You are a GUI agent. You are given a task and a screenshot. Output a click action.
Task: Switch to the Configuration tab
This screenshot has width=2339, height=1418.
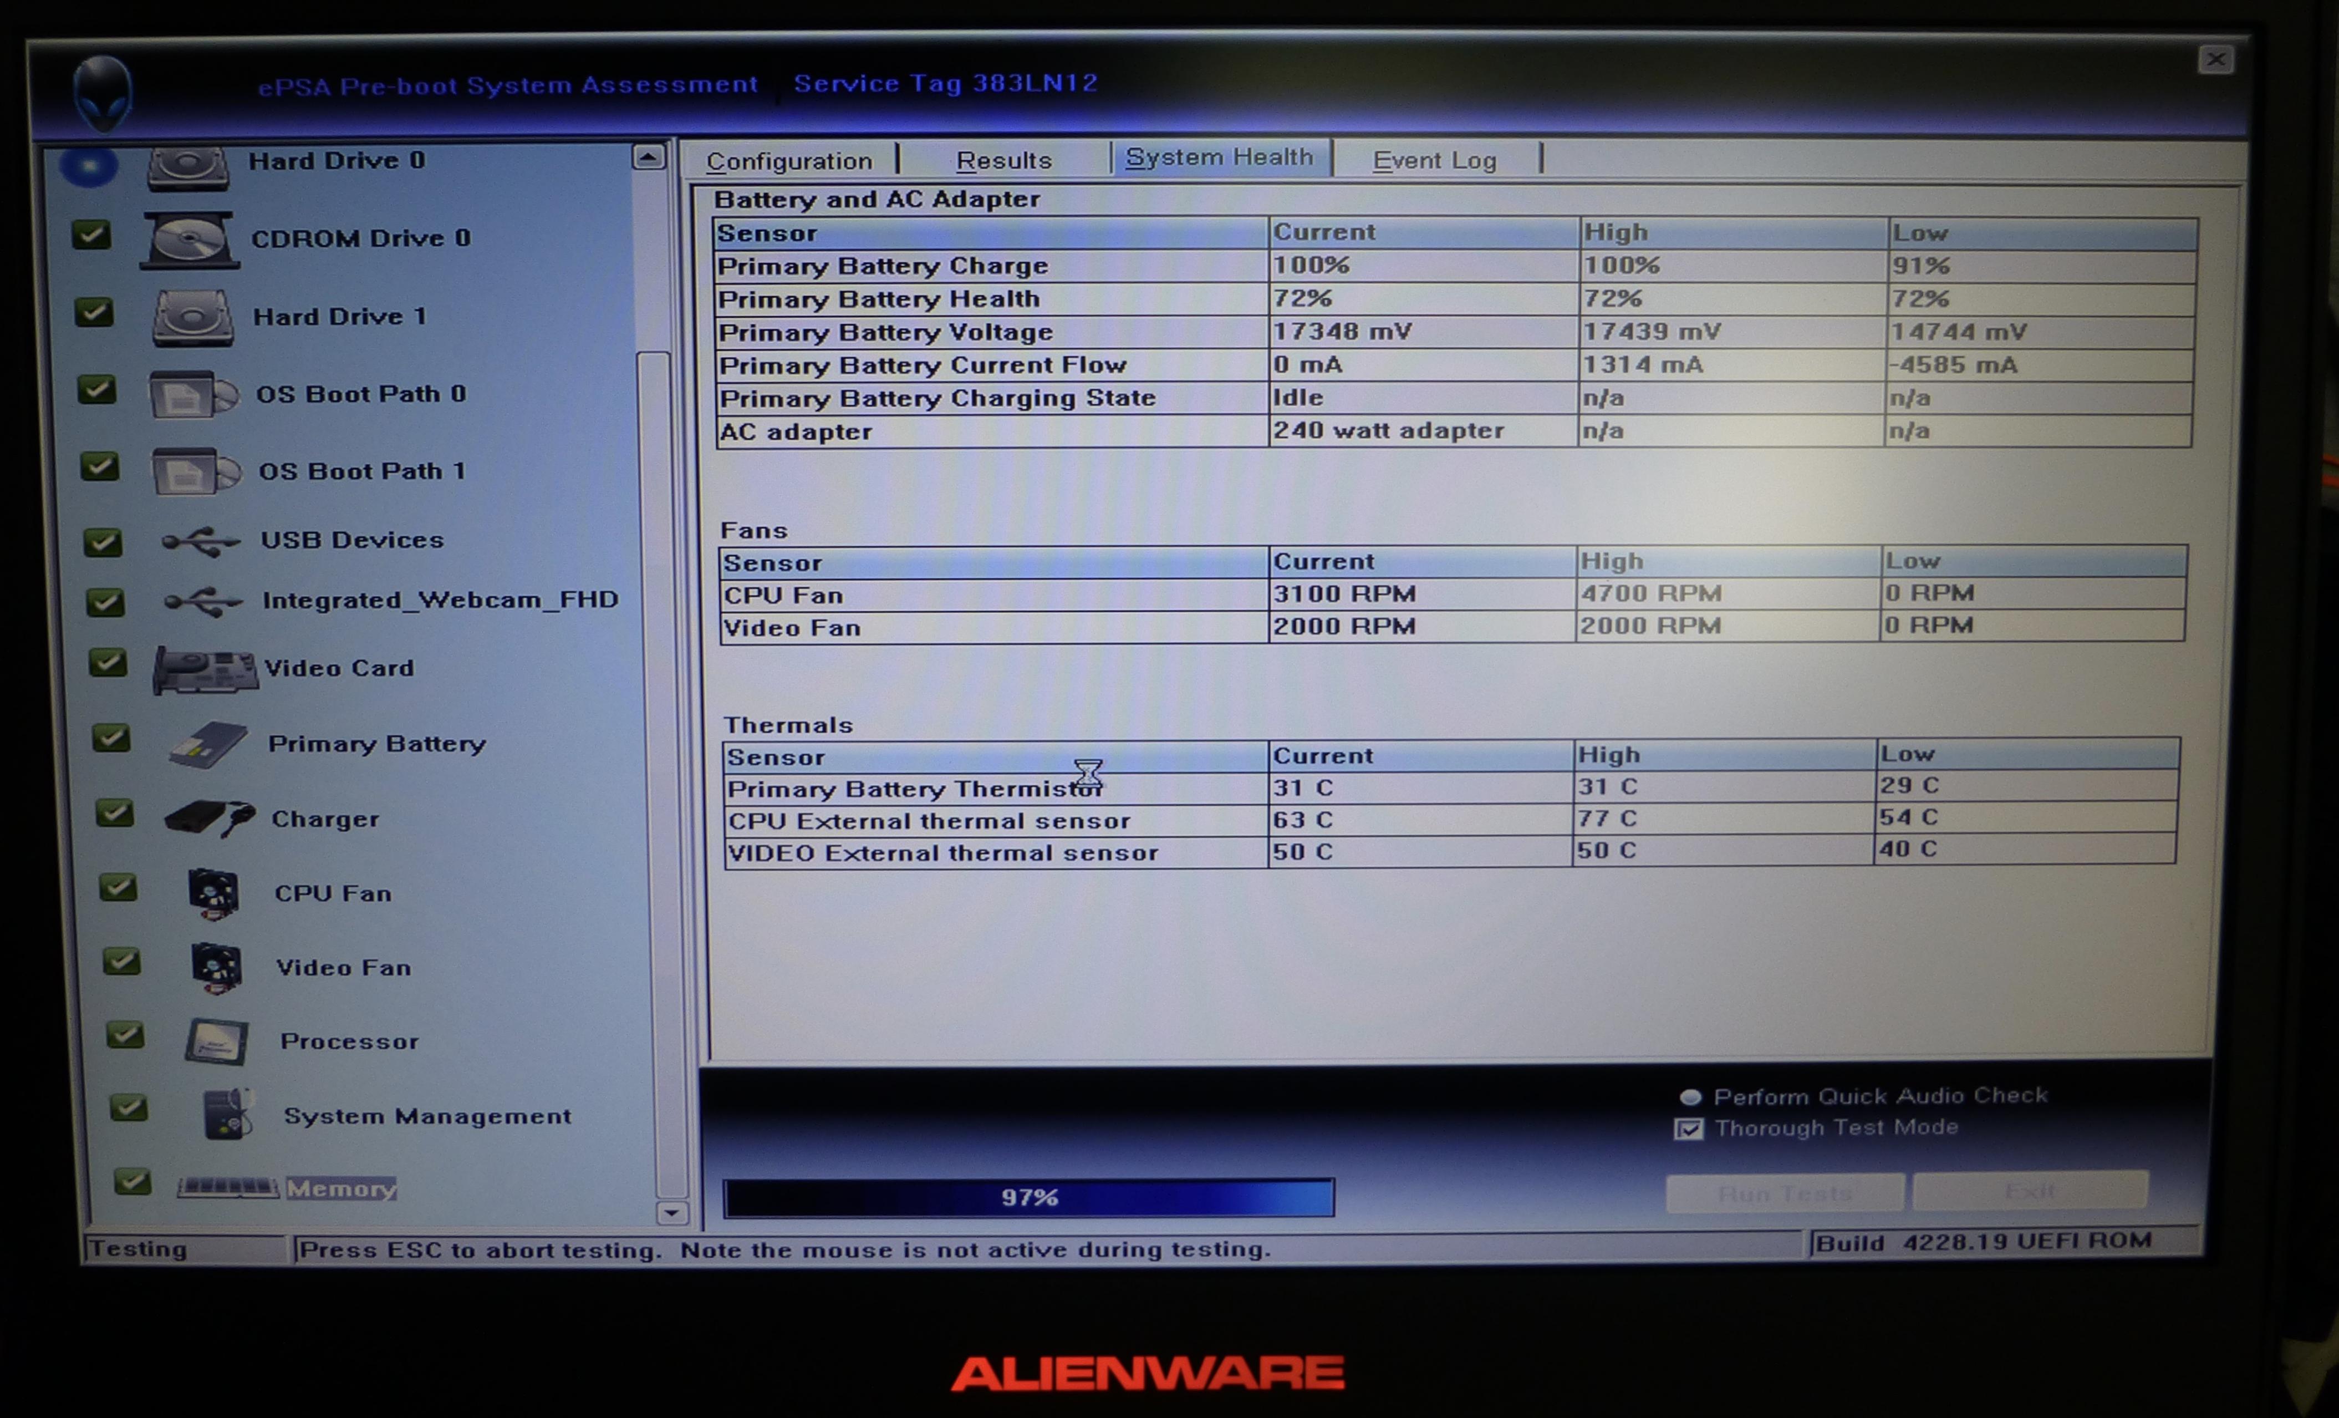789,161
